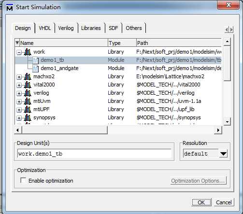Click the horizontal scrollbar thumb
This screenshot has width=243, height=214.
tap(64, 130)
